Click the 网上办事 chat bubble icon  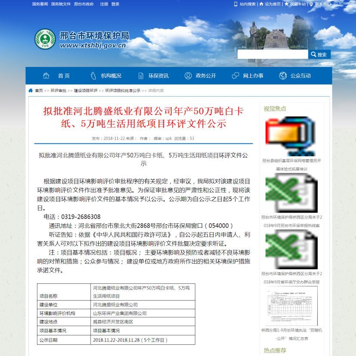tap(235, 76)
